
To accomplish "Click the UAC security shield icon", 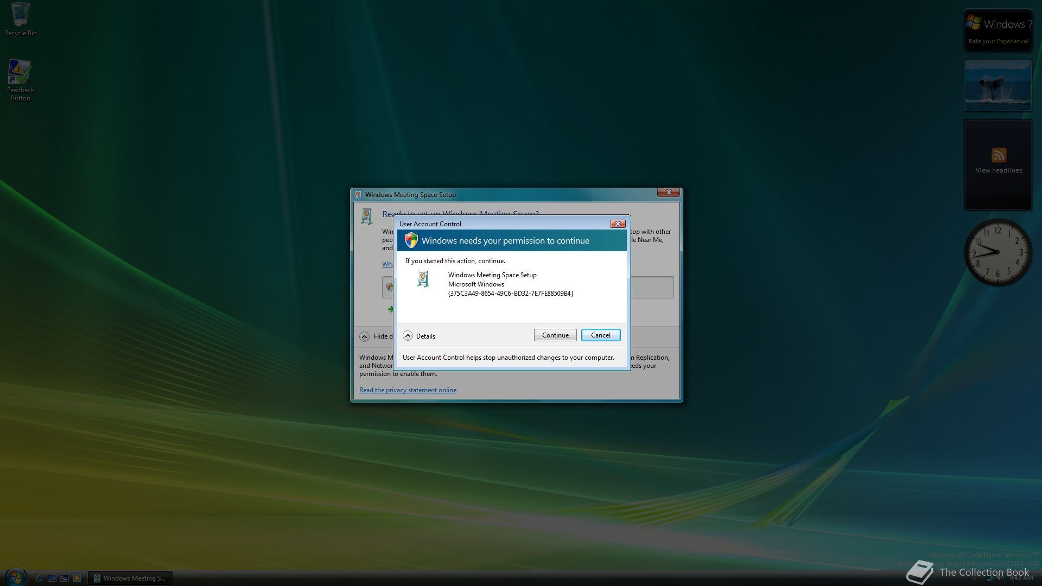I will [411, 240].
